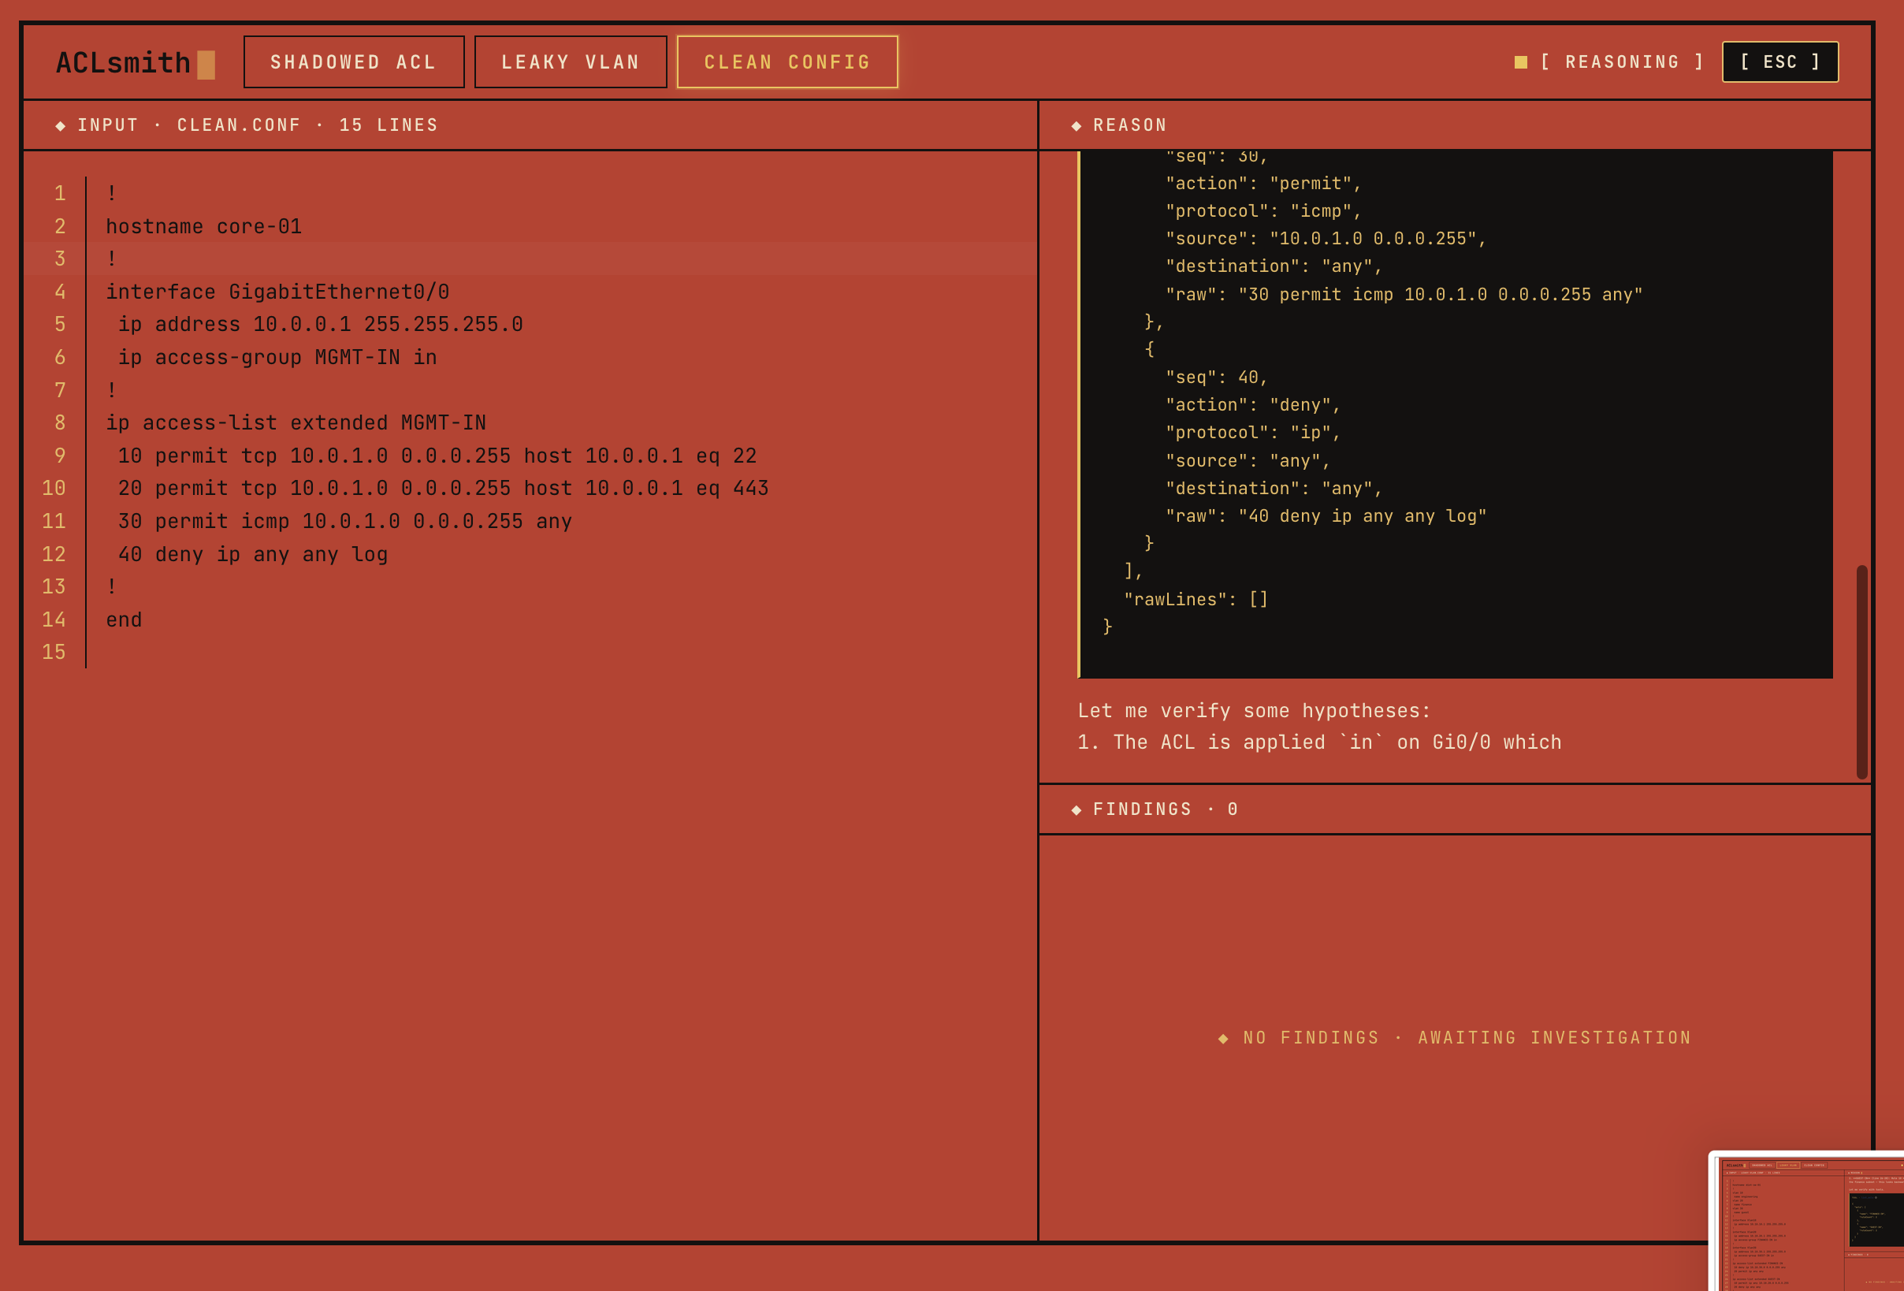Click the diamond icon beside REASON header
This screenshot has height=1291, width=1904.
(1077, 125)
